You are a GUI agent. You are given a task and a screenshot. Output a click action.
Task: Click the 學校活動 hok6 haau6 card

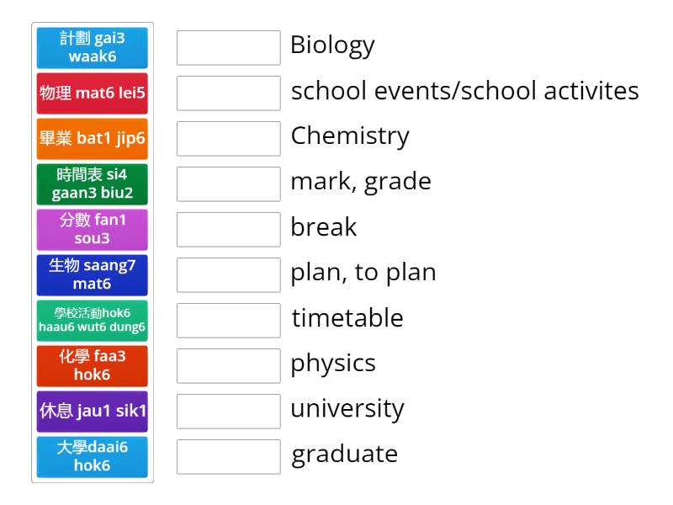(x=92, y=321)
